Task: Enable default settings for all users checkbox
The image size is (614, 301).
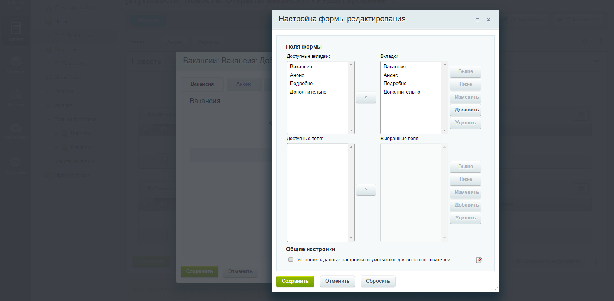Action: point(291,260)
